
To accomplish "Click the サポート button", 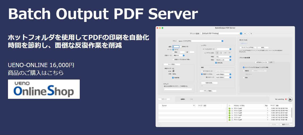I will pos(164,99).
